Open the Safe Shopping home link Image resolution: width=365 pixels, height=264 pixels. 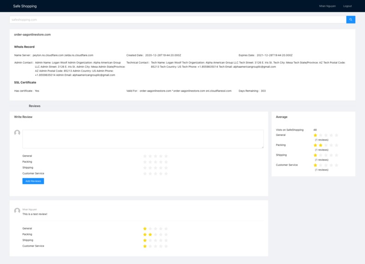click(x=25, y=6)
